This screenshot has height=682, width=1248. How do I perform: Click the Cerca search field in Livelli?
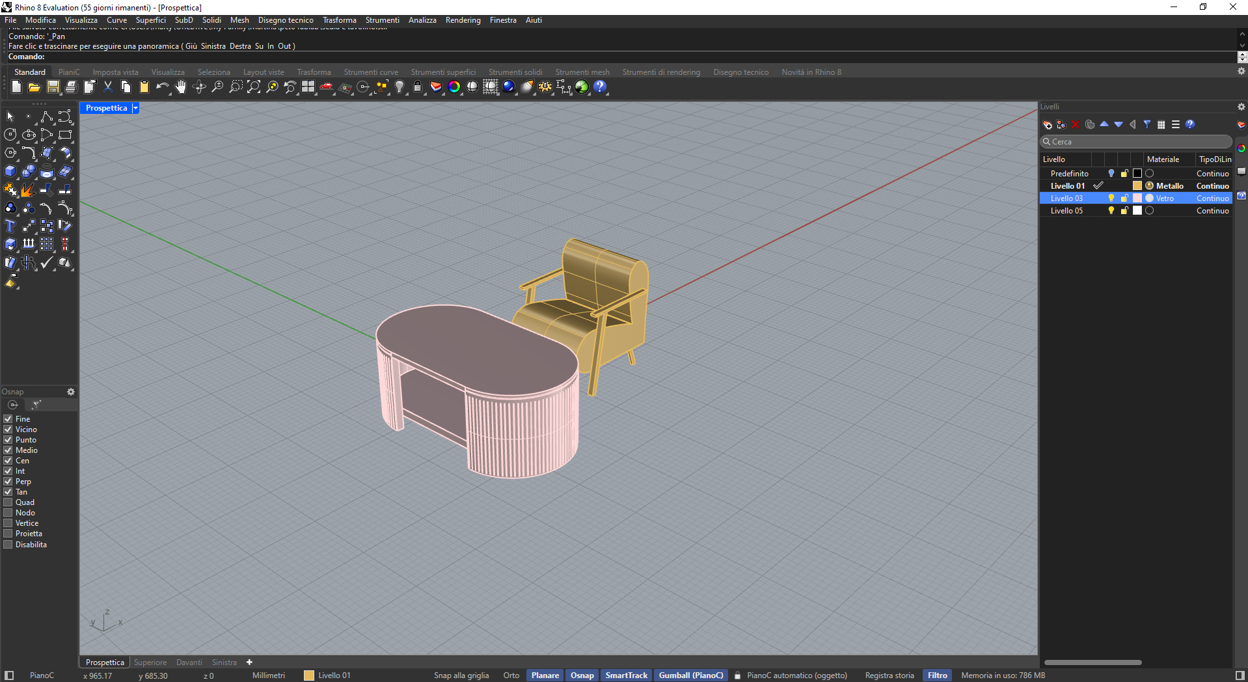[1135, 141]
